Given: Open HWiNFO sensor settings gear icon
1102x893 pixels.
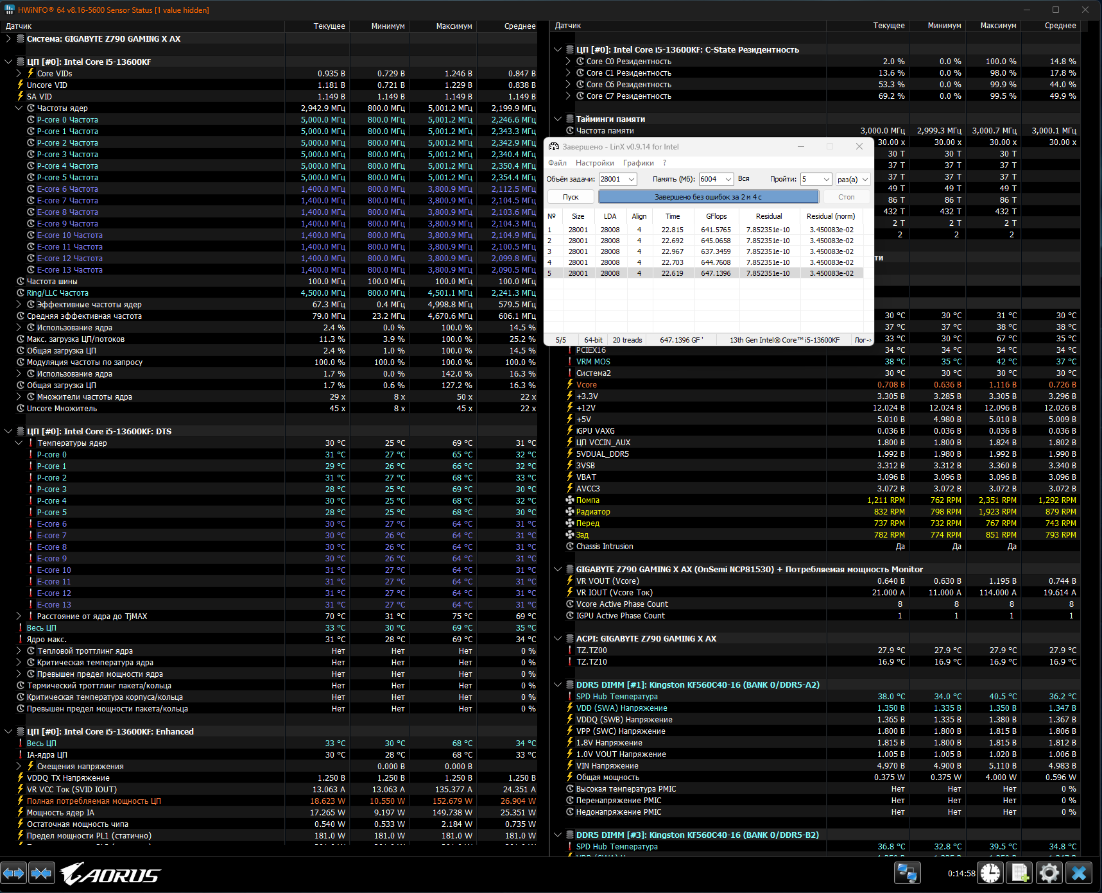Looking at the screenshot, I should pos(1049,873).
